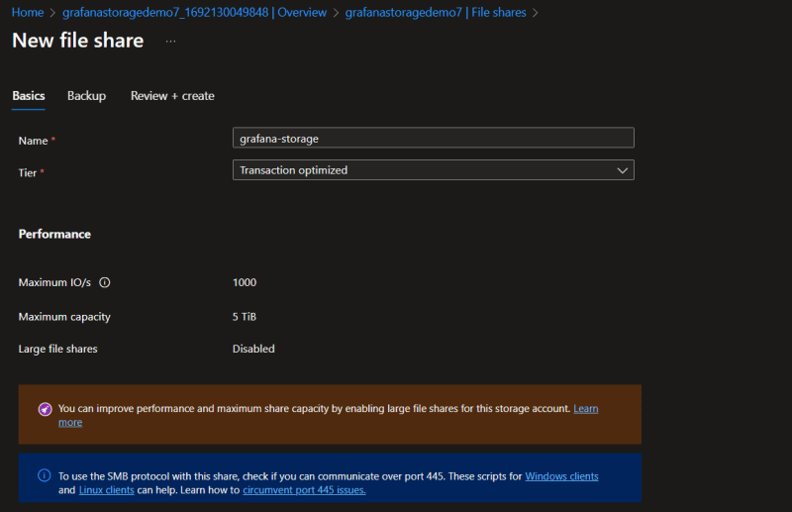792x512 pixels.
Task: Follow the Learn more link about large file shares
Action: [585, 409]
